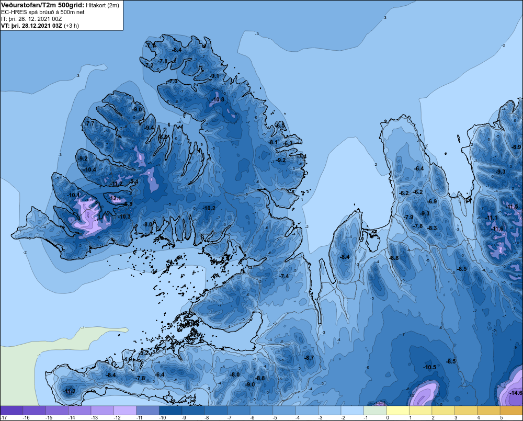Click the 'IT: þri. 28. 12. 2021 00Z' line
The image size is (523, 421).
[x=31, y=19]
